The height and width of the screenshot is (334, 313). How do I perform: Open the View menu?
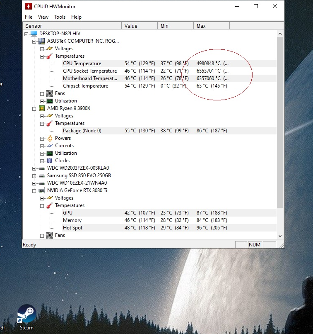pos(43,17)
